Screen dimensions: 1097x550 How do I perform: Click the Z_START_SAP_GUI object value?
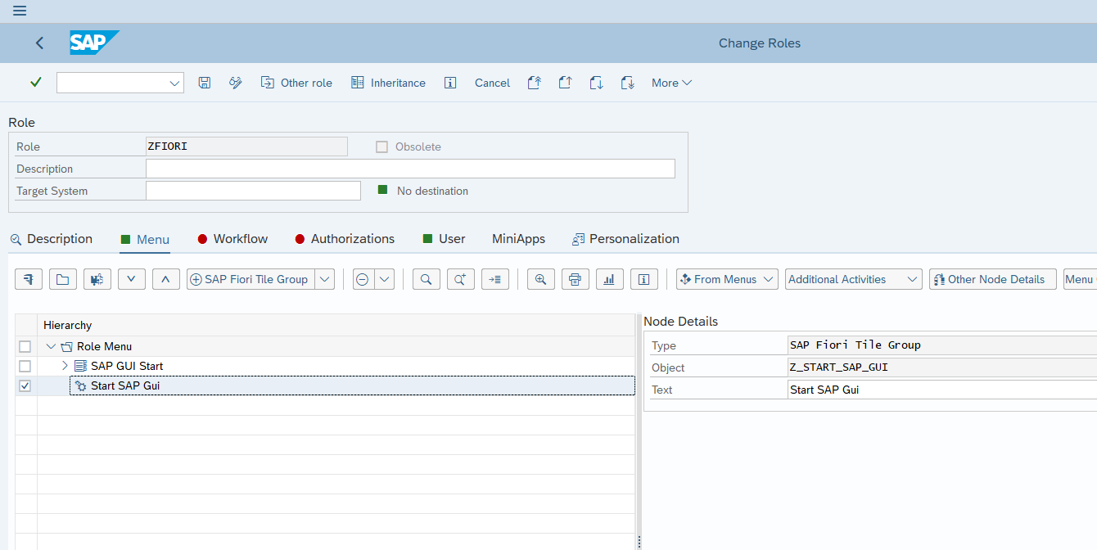943,367
